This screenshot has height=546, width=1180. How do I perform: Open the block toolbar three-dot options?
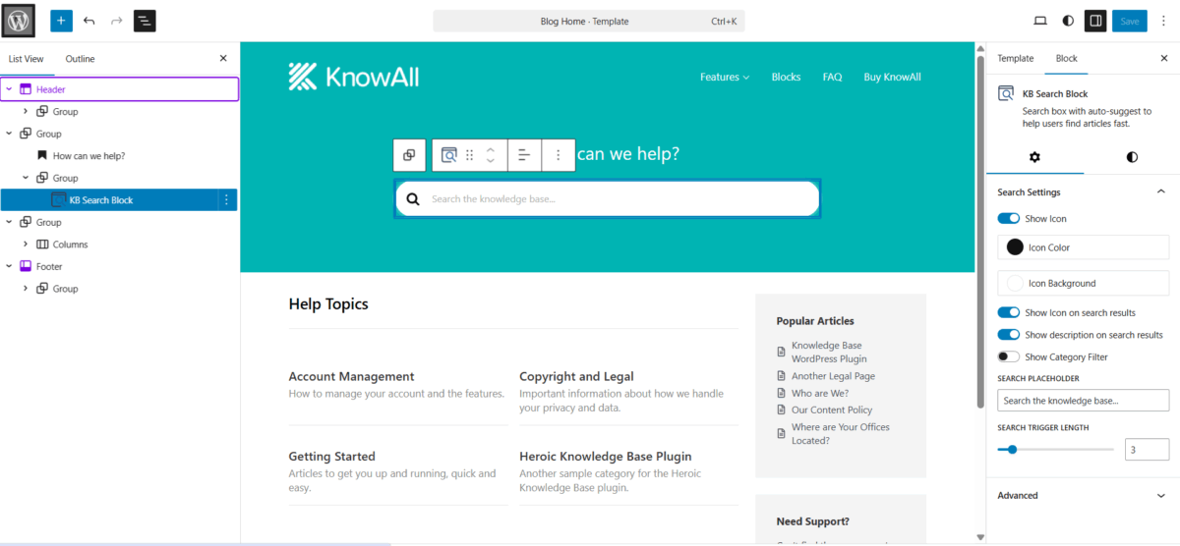(x=558, y=155)
